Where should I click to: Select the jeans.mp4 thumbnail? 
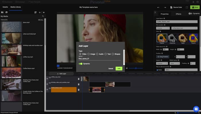pos(11,27)
